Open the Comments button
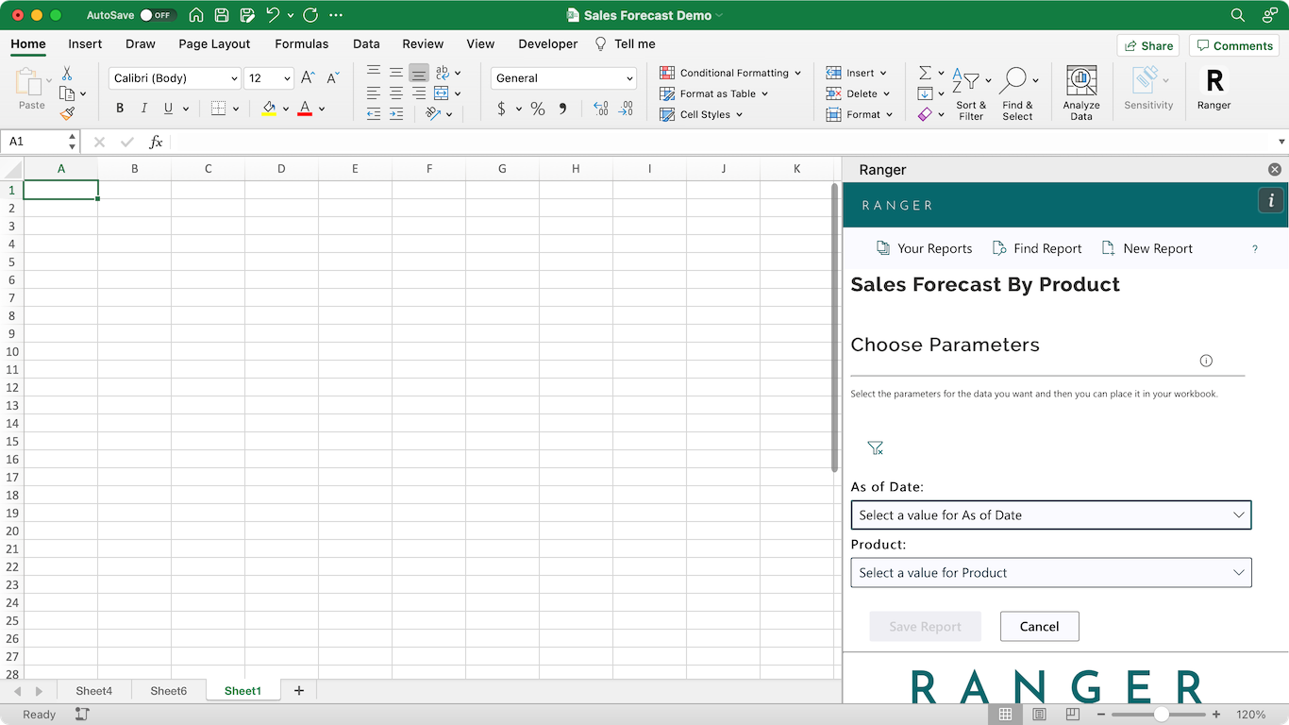 pos(1234,45)
